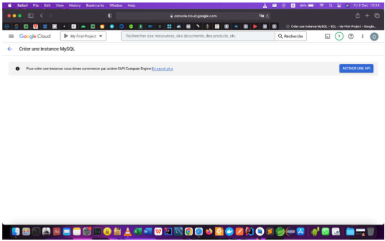Open Finder from the Dock
The width and height of the screenshot is (385, 241).
(x=16, y=231)
